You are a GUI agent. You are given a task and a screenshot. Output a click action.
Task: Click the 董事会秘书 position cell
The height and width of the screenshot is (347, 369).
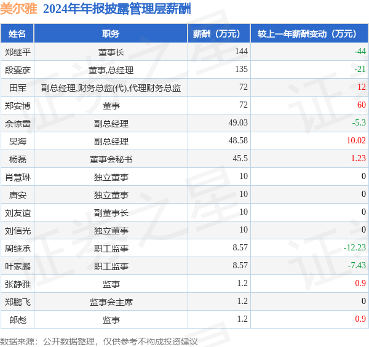[111, 159]
